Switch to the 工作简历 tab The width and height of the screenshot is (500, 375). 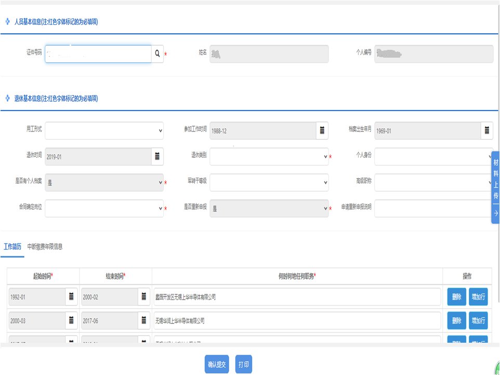pyautogui.click(x=12, y=247)
